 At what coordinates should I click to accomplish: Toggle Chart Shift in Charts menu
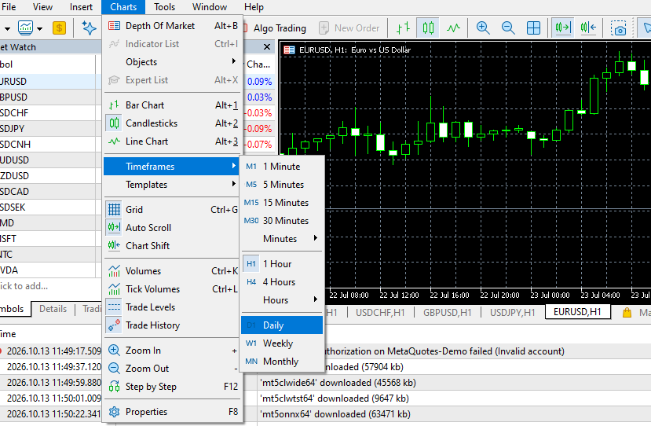point(172,246)
